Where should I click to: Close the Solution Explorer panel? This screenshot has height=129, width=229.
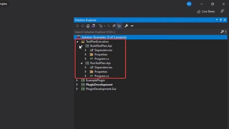(x=225, y=20)
